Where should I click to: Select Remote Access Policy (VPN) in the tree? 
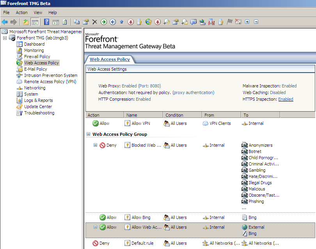tap(50, 82)
